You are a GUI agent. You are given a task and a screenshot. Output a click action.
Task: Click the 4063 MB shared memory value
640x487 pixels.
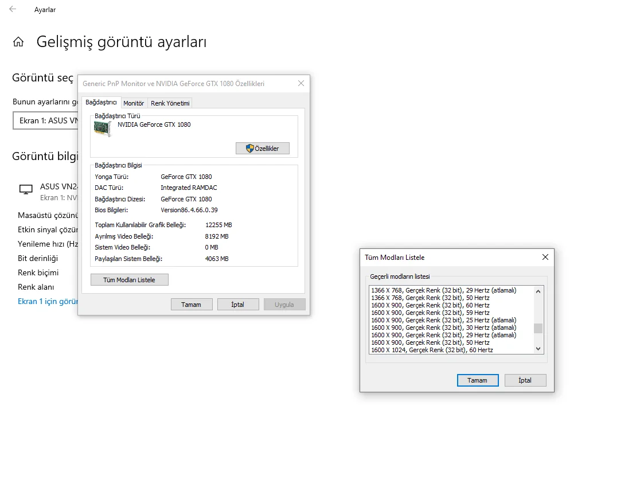click(x=217, y=259)
